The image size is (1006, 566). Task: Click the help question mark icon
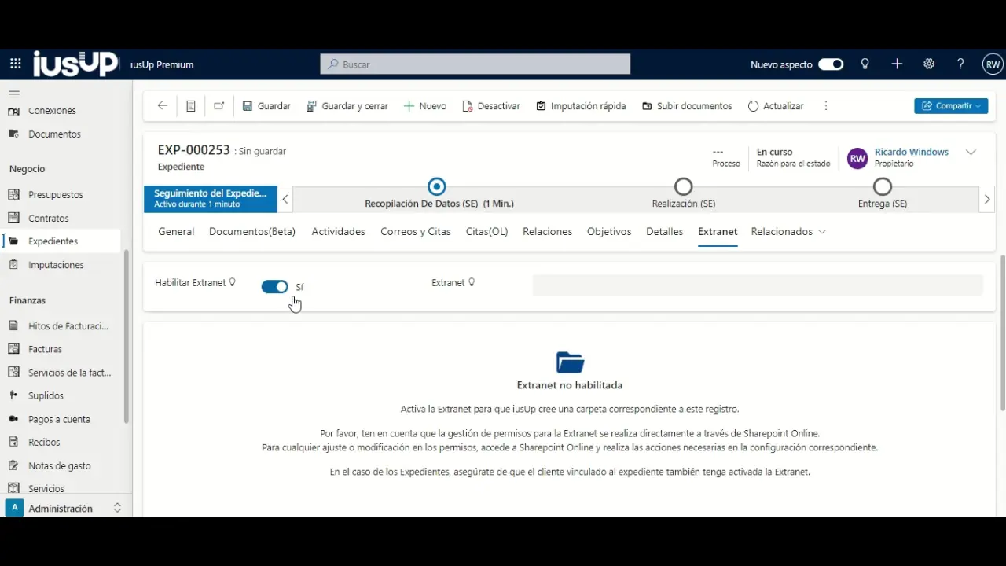(960, 64)
